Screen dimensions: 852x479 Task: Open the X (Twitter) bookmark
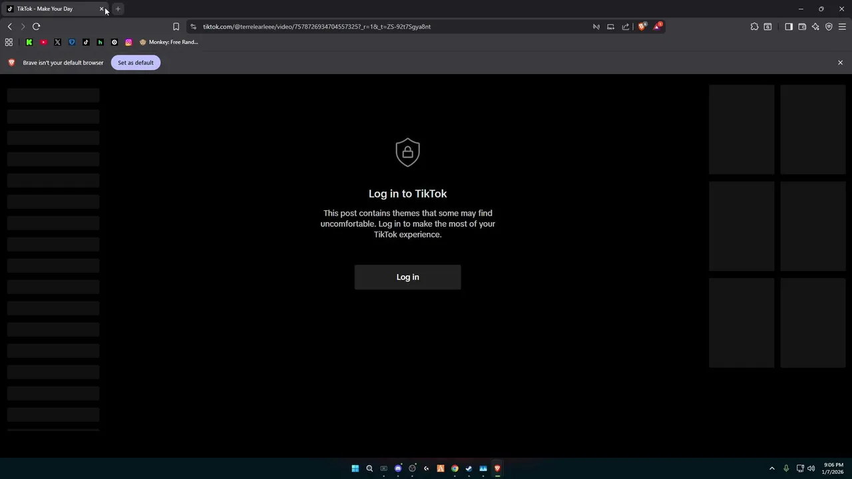[57, 42]
